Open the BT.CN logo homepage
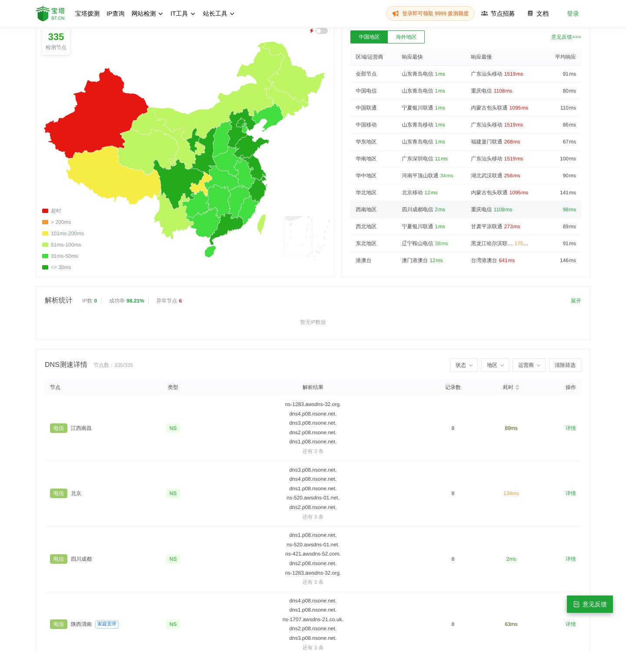 pos(50,13)
